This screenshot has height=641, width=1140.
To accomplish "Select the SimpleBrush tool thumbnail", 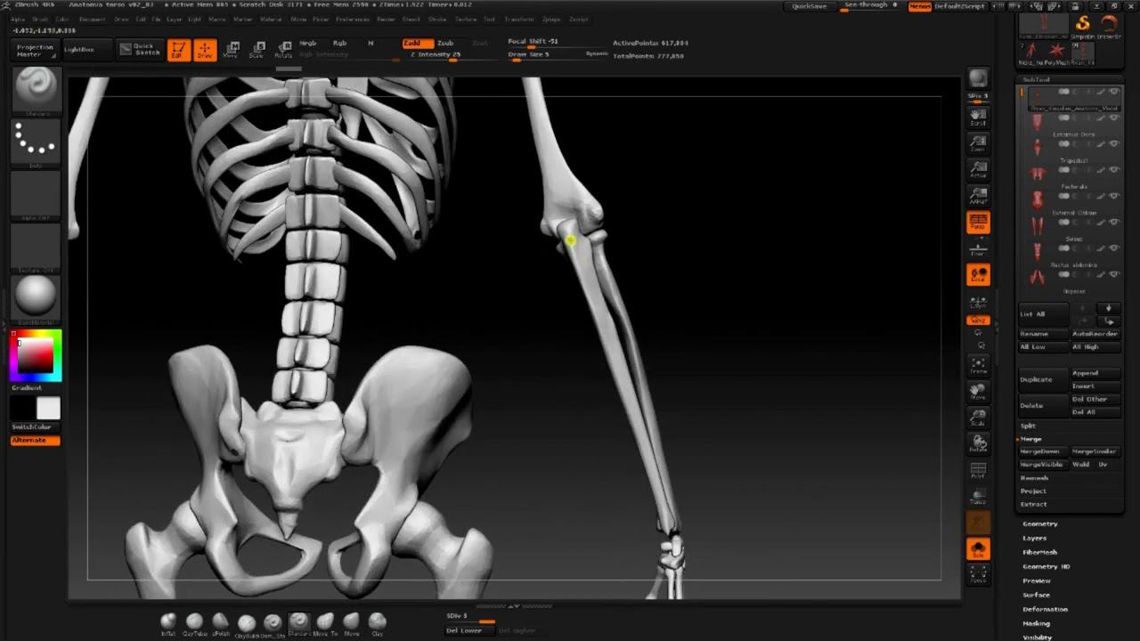I will (1083, 26).
